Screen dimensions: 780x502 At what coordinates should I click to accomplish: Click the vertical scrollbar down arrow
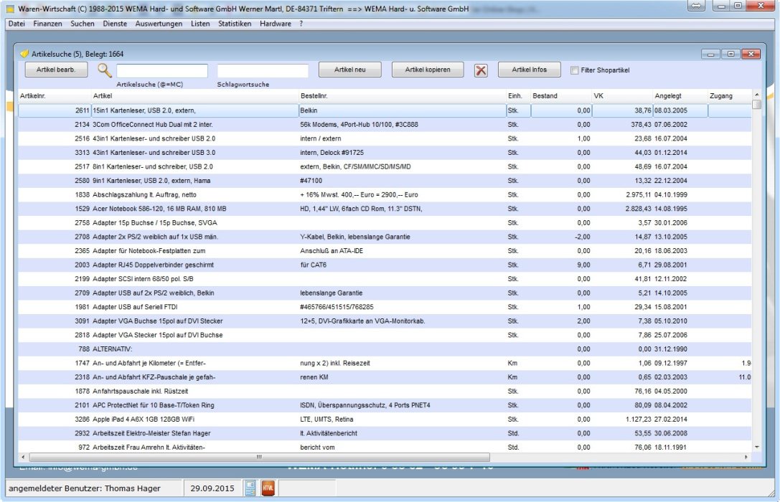(x=756, y=447)
